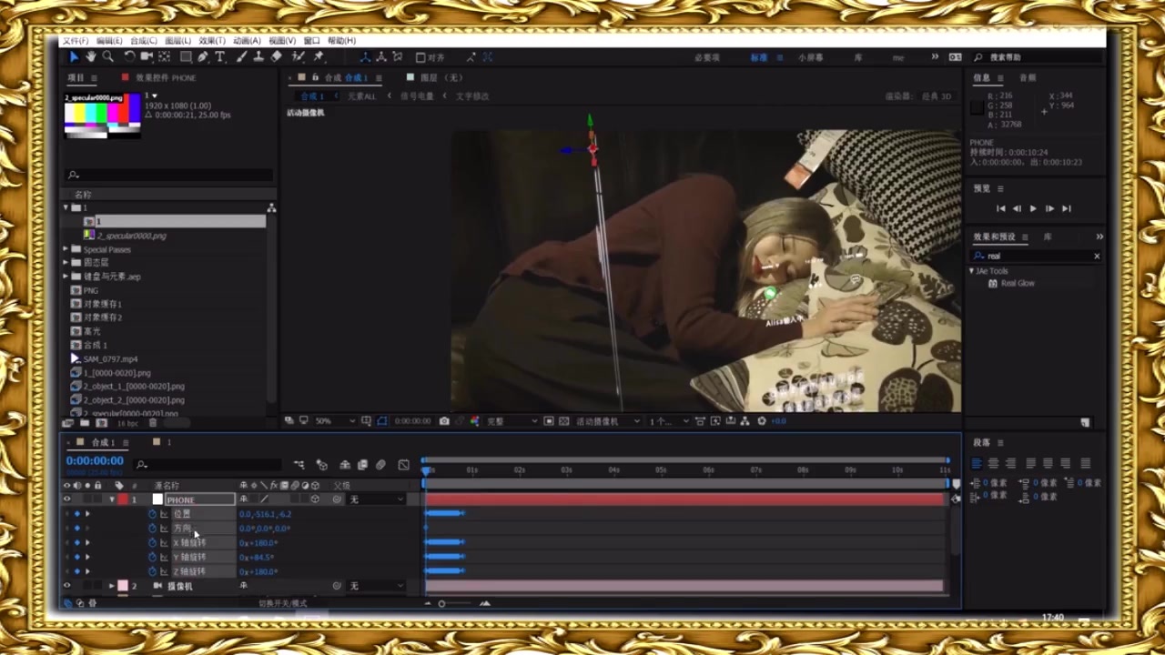Switch to world axis mode icon
Screen dimensions: 1165x655
coord(381,56)
